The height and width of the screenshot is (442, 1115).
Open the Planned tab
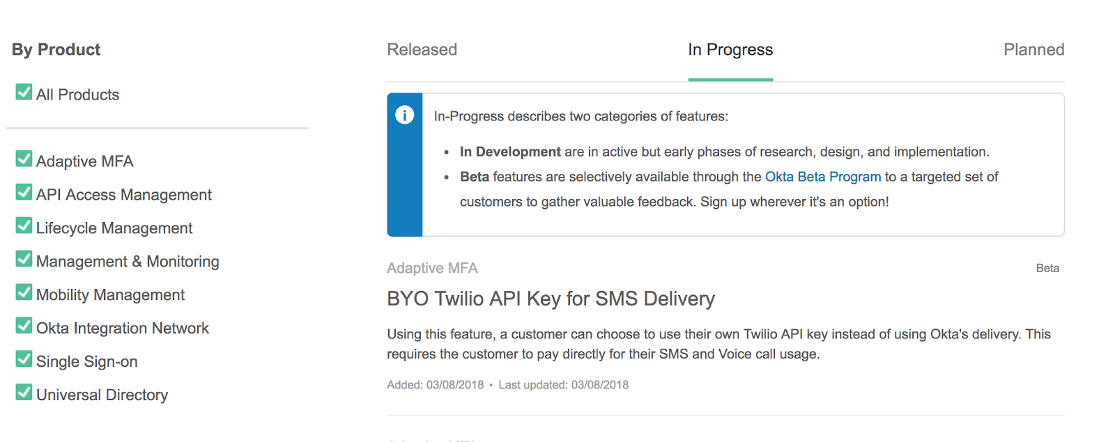(1033, 50)
